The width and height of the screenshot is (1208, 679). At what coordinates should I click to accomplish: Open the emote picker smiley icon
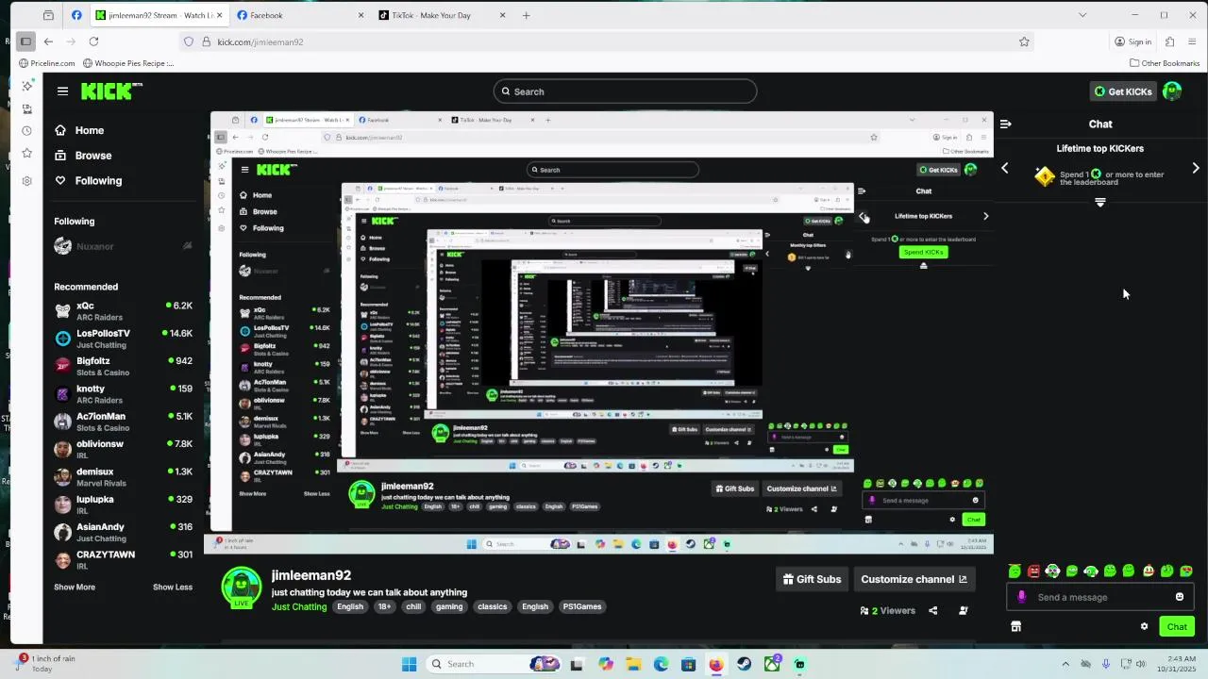click(x=1180, y=597)
